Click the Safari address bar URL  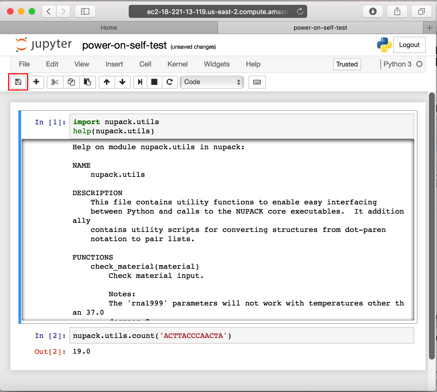pyautogui.click(x=217, y=12)
